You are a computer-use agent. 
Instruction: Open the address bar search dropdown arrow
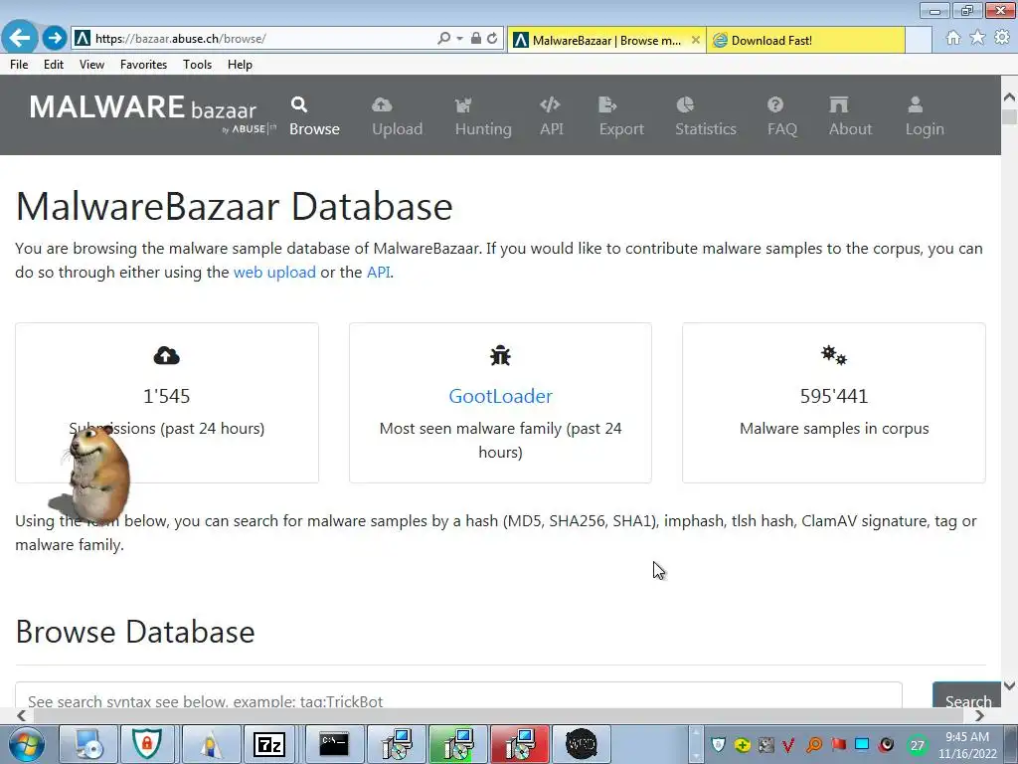click(459, 39)
